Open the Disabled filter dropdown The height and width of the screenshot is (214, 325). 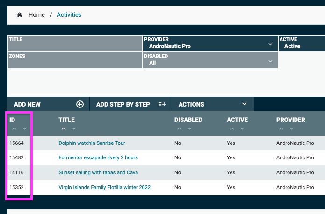pyautogui.click(x=270, y=61)
